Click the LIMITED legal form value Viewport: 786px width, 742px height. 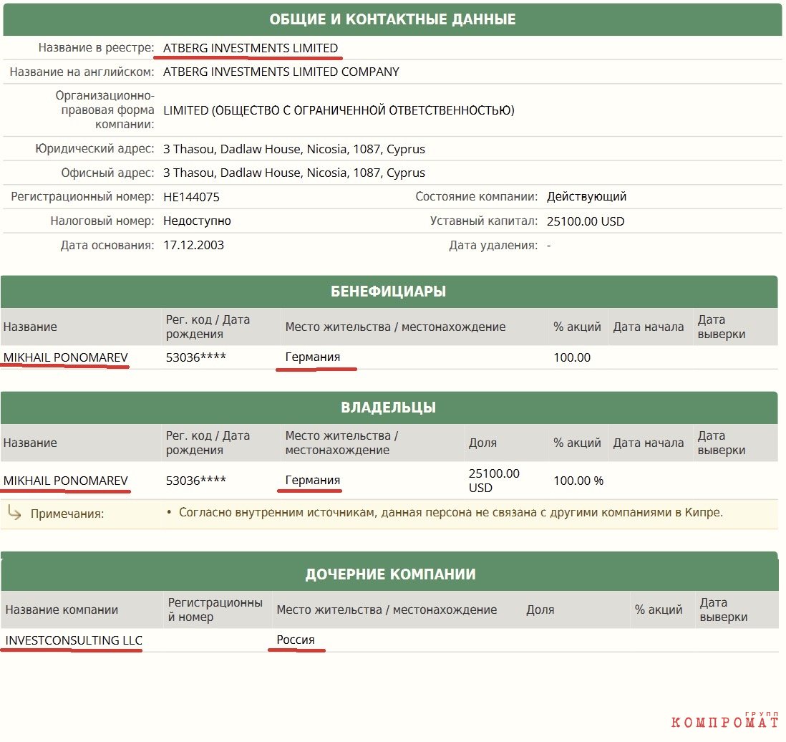(339, 110)
